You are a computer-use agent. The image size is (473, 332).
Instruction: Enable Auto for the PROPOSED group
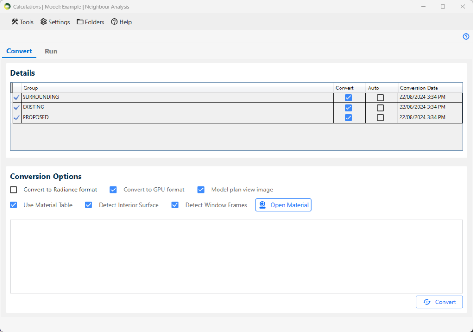click(380, 118)
